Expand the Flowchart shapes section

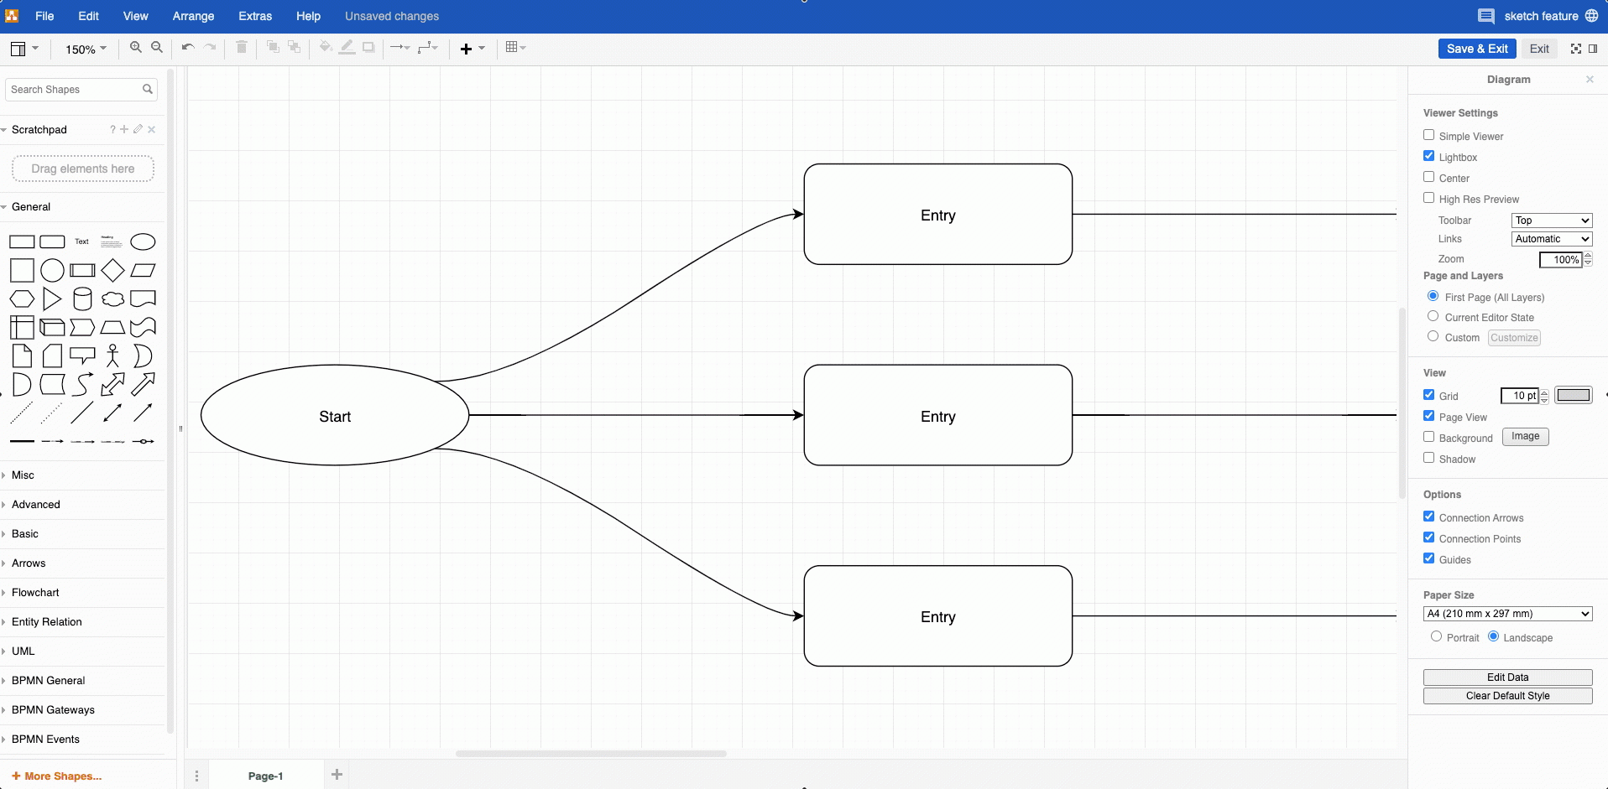click(35, 593)
